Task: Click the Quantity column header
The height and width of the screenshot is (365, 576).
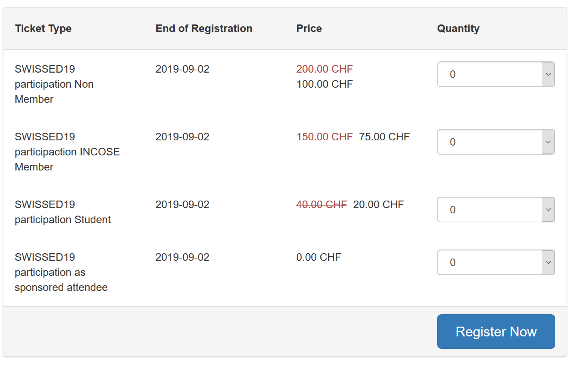Action: point(458,29)
